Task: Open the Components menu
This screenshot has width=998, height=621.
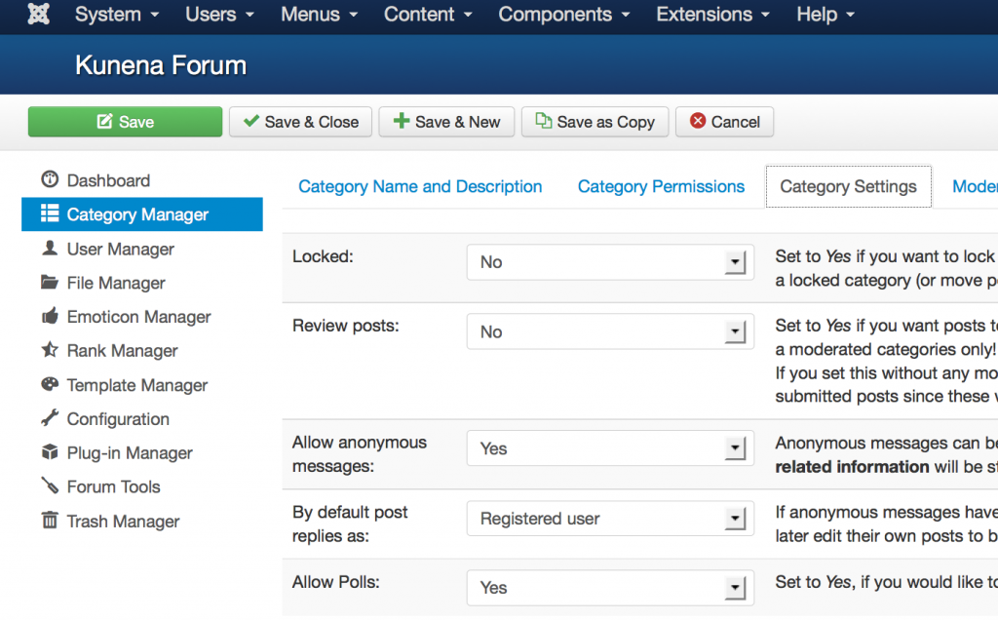Action: [564, 14]
